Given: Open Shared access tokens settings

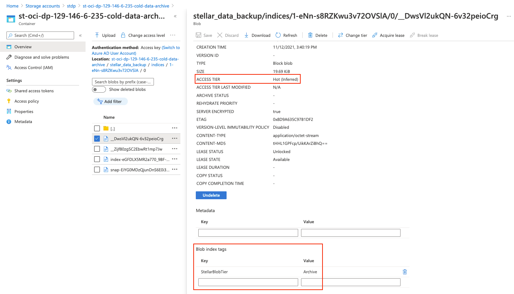Looking at the screenshot, I should point(34,91).
